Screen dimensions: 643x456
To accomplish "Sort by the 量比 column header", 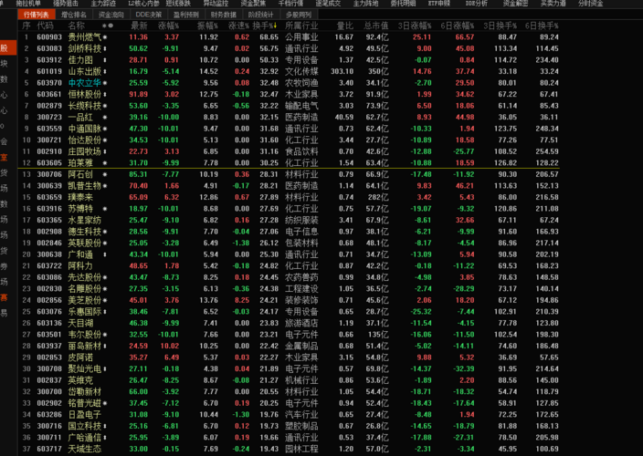I will tap(345, 26).
